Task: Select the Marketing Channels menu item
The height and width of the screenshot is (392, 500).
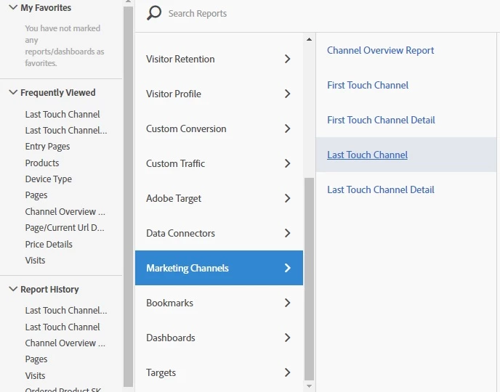Action: click(187, 268)
